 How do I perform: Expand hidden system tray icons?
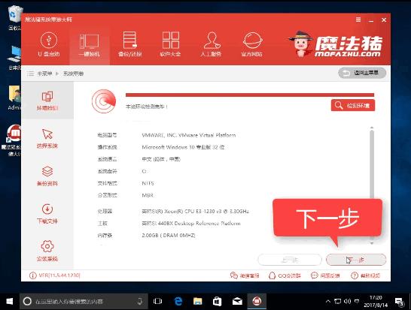point(327,302)
